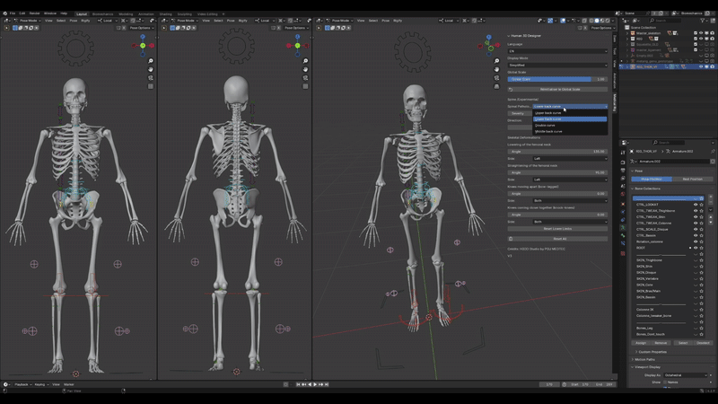Toggle visibility of ROOT bone collection
The image size is (718, 404).
pyautogui.click(x=695, y=248)
